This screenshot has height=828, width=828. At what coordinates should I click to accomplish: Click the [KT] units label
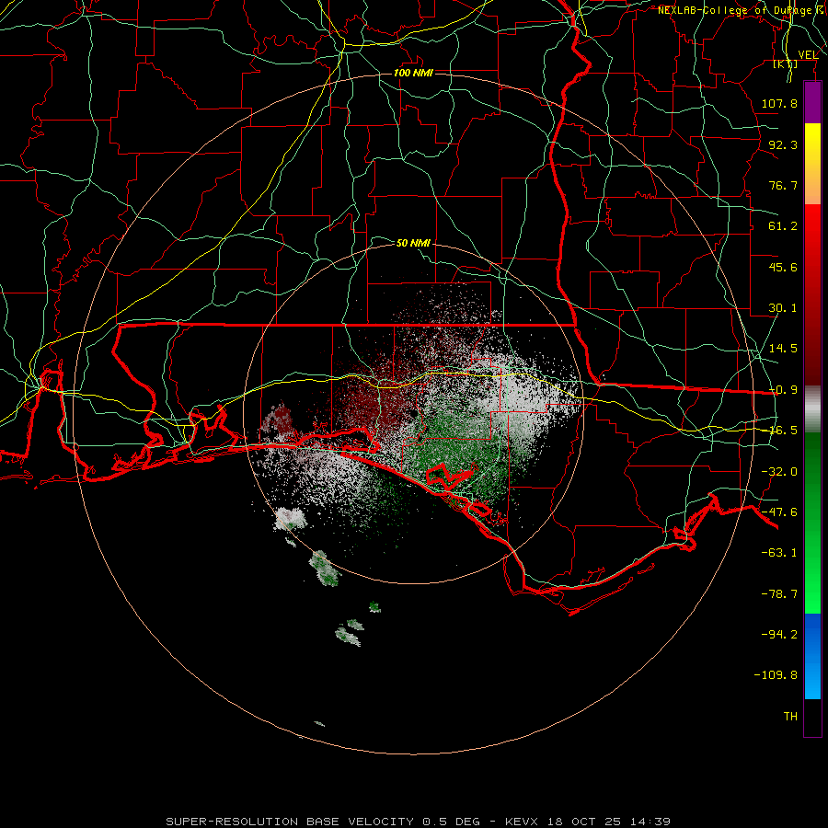pyautogui.click(x=786, y=63)
